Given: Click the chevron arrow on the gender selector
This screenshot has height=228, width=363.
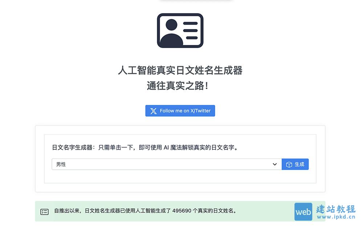Looking at the screenshot, I should point(275,164).
